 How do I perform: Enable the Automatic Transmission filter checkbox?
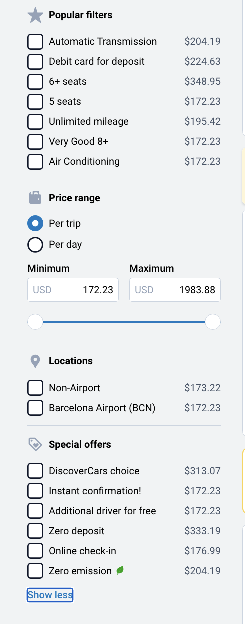pyautogui.click(x=35, y=41)
